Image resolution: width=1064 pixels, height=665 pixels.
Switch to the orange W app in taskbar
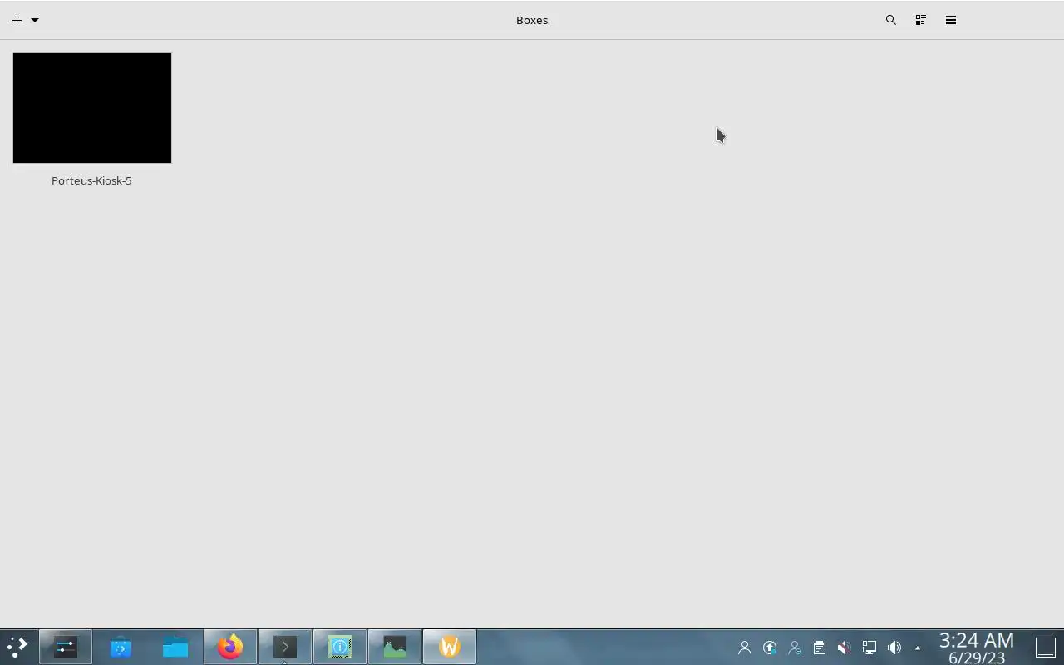450,647
